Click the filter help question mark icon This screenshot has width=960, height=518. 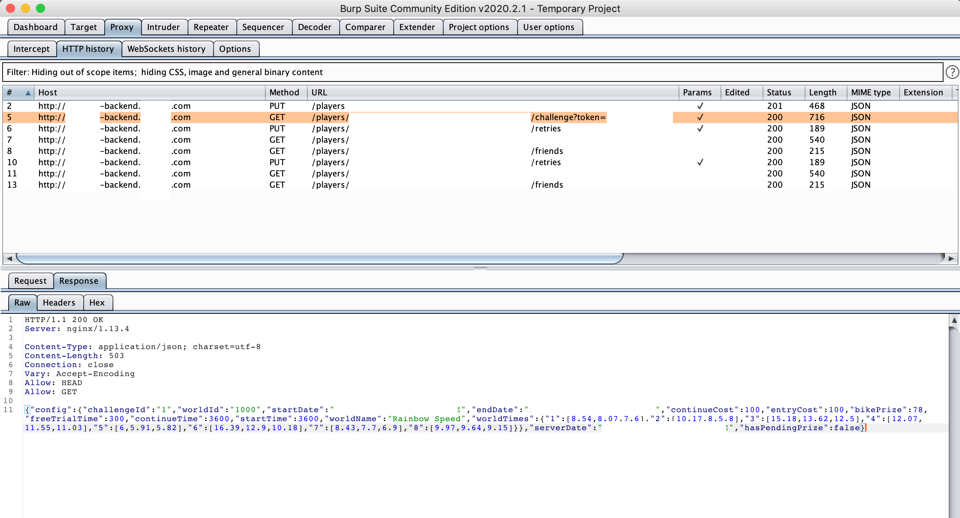point(952,72)
